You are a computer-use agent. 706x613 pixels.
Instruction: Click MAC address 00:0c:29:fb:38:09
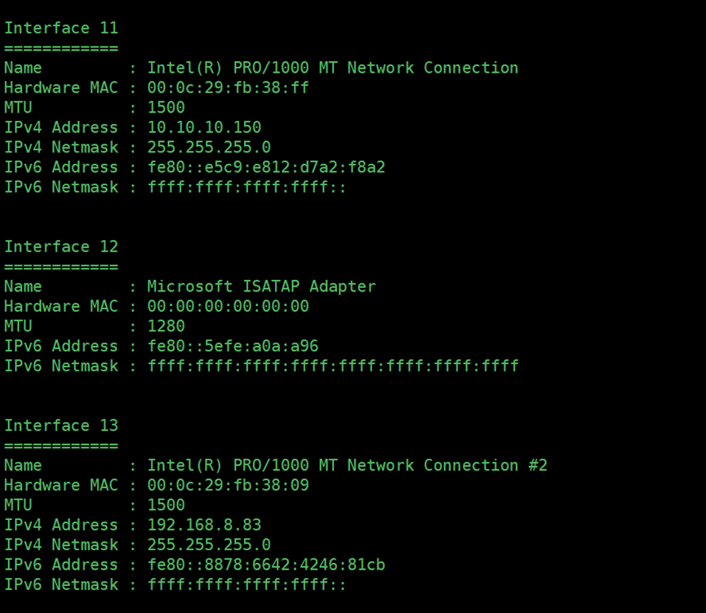click(229, 485)
